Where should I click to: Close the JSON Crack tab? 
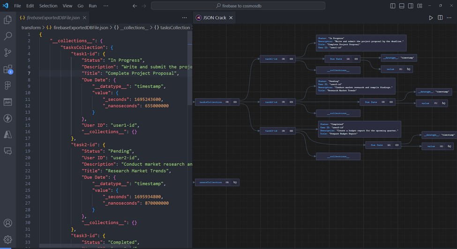pyautogui.click(x=231, y=18)
